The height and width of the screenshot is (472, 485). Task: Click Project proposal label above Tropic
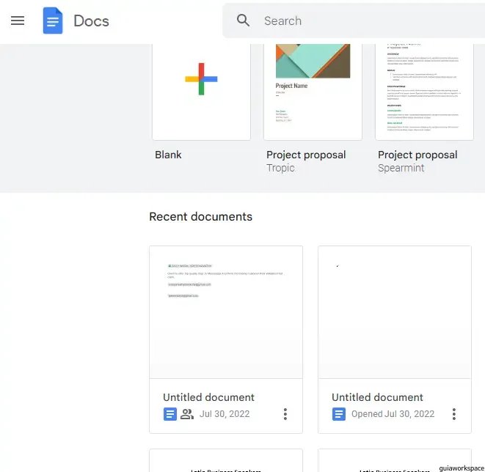(x=306, y=155)
